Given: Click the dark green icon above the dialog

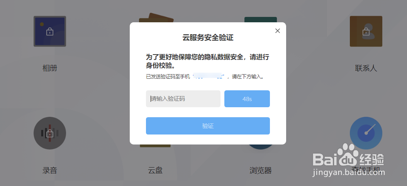Looking at the screenshot, I should [261, 20].
